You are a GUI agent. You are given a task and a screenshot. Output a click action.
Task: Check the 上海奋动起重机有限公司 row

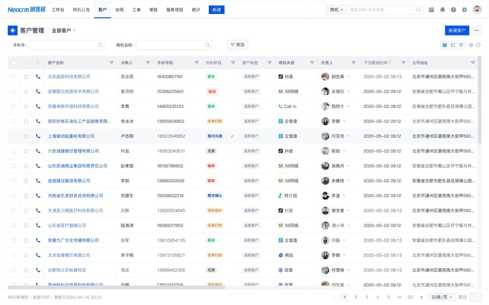point(14,136)
